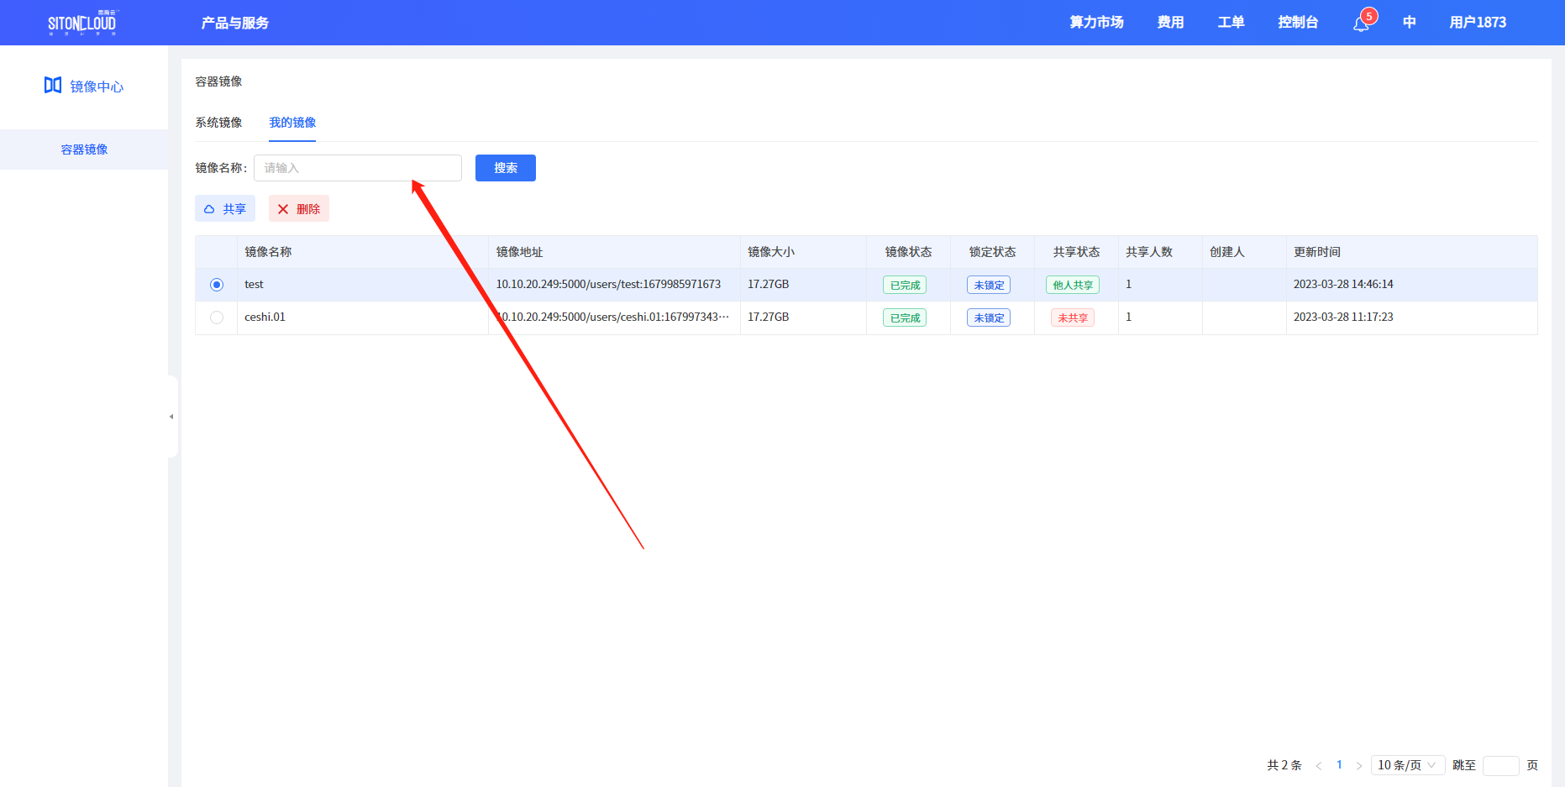Viewport: 1565px width, 787px height.
Task: Open the 算力市场 menu item
Action: tap(1096, 23)
